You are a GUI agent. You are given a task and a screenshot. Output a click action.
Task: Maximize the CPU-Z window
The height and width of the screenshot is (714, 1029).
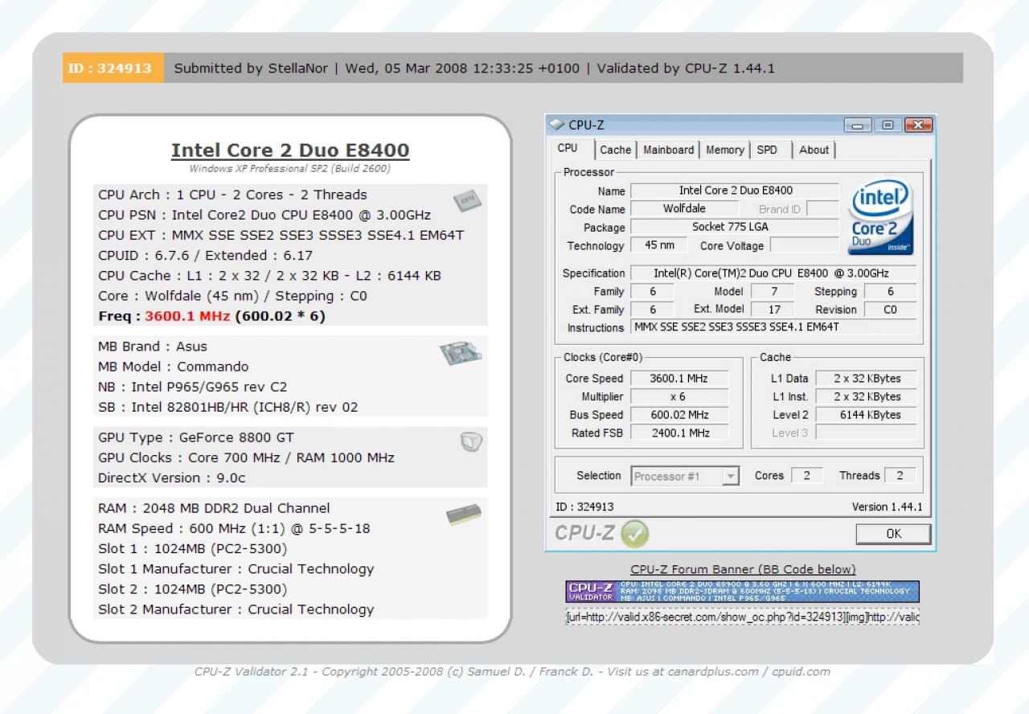888,125
